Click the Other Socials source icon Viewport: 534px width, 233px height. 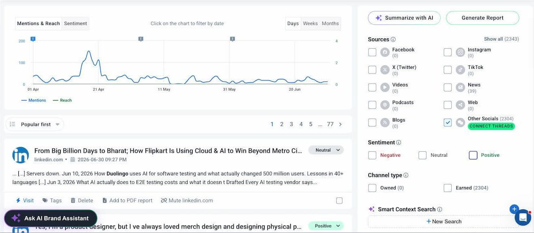click(460, 123)
